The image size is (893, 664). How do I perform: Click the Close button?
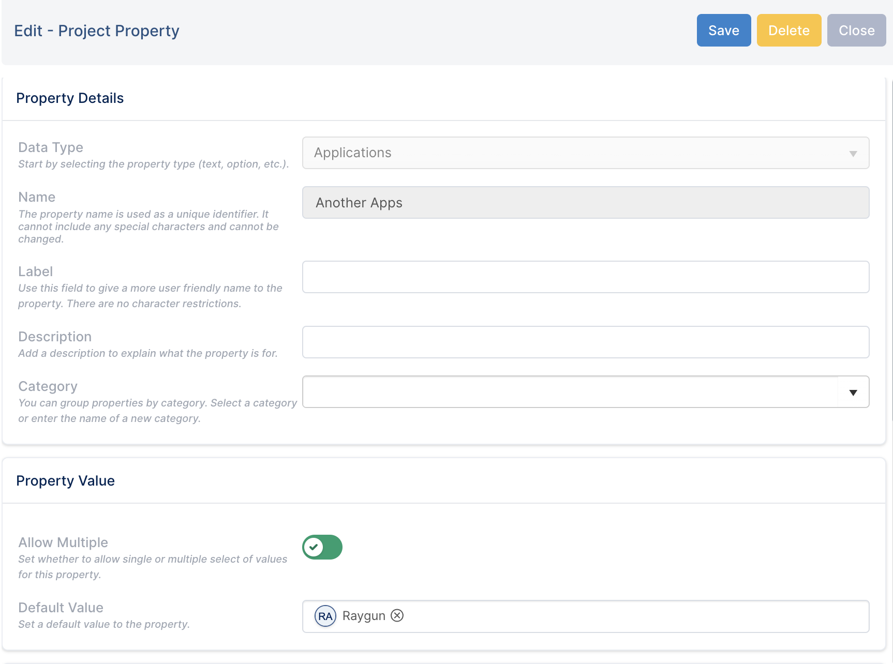click(x=856, y=31)
